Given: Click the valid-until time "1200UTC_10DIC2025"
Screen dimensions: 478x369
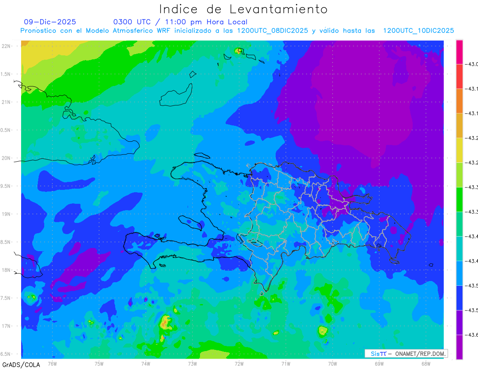Looking at the screenshot, I should [418, 31].
